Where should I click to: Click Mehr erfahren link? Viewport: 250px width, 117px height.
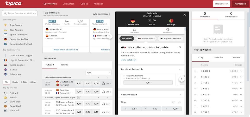128,60
